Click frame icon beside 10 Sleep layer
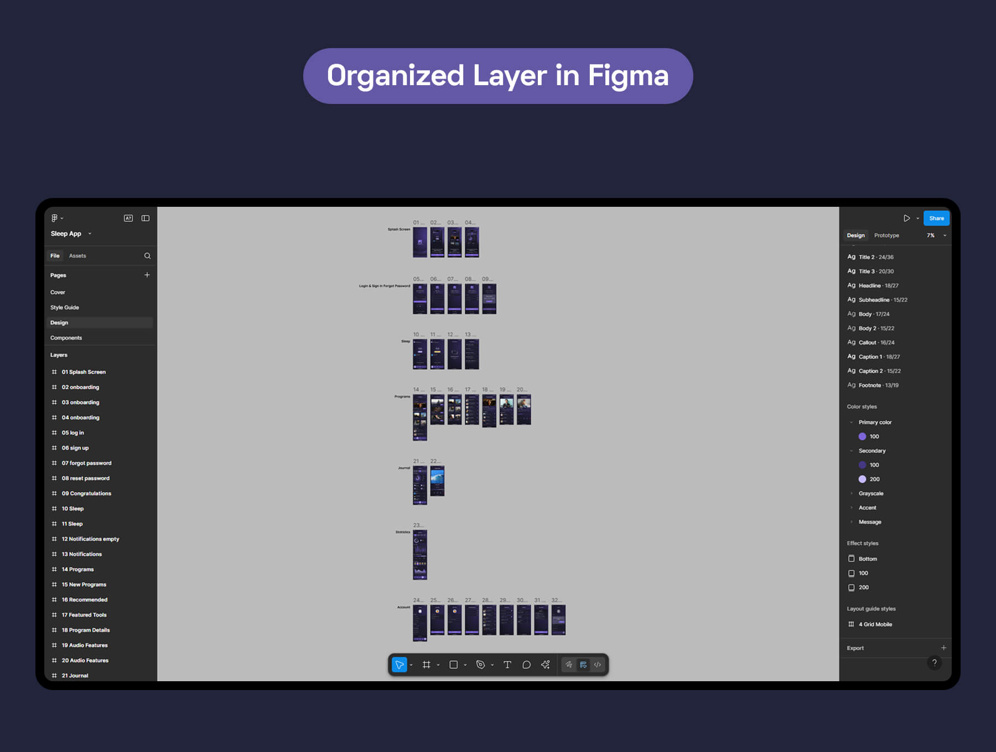 [54, 509]
